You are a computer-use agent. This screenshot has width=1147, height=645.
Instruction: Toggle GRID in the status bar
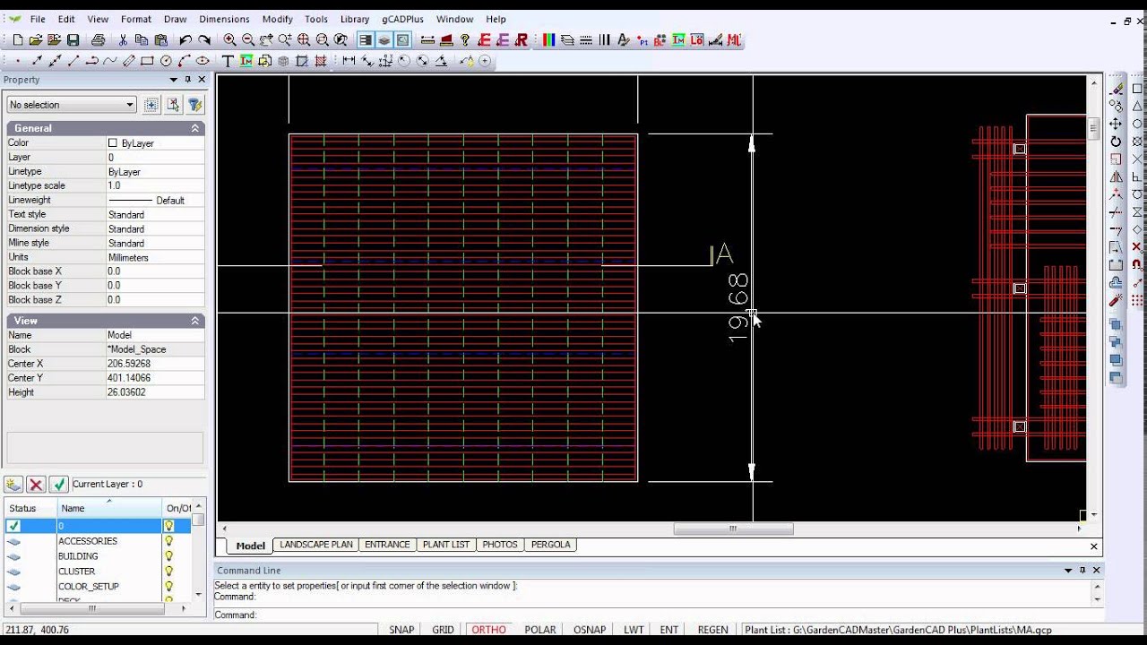point(443,630)
